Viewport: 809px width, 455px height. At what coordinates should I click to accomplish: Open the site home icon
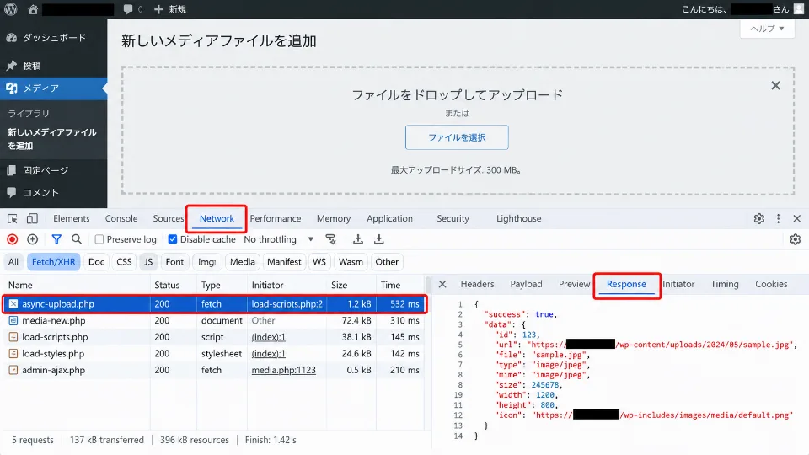33,9
